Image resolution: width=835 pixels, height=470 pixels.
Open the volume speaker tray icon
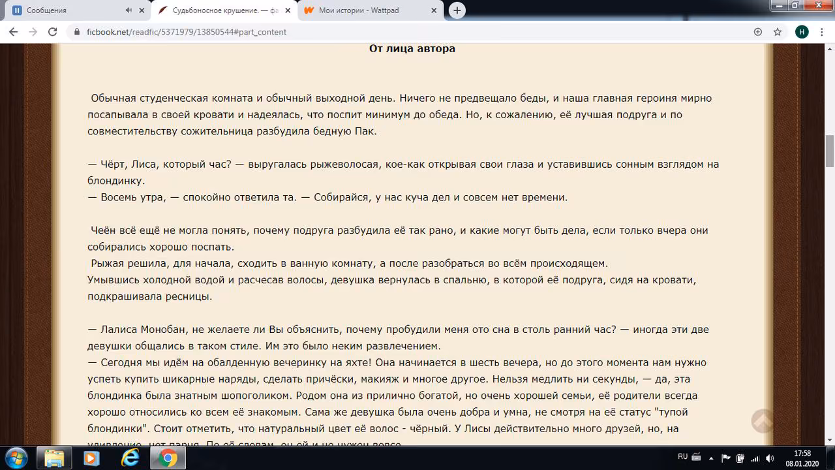(x=769, y=458)
